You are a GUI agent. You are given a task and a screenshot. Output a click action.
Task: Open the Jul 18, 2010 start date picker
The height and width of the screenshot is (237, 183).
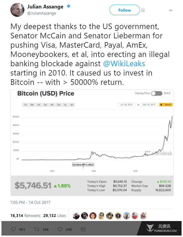[126, 105]
